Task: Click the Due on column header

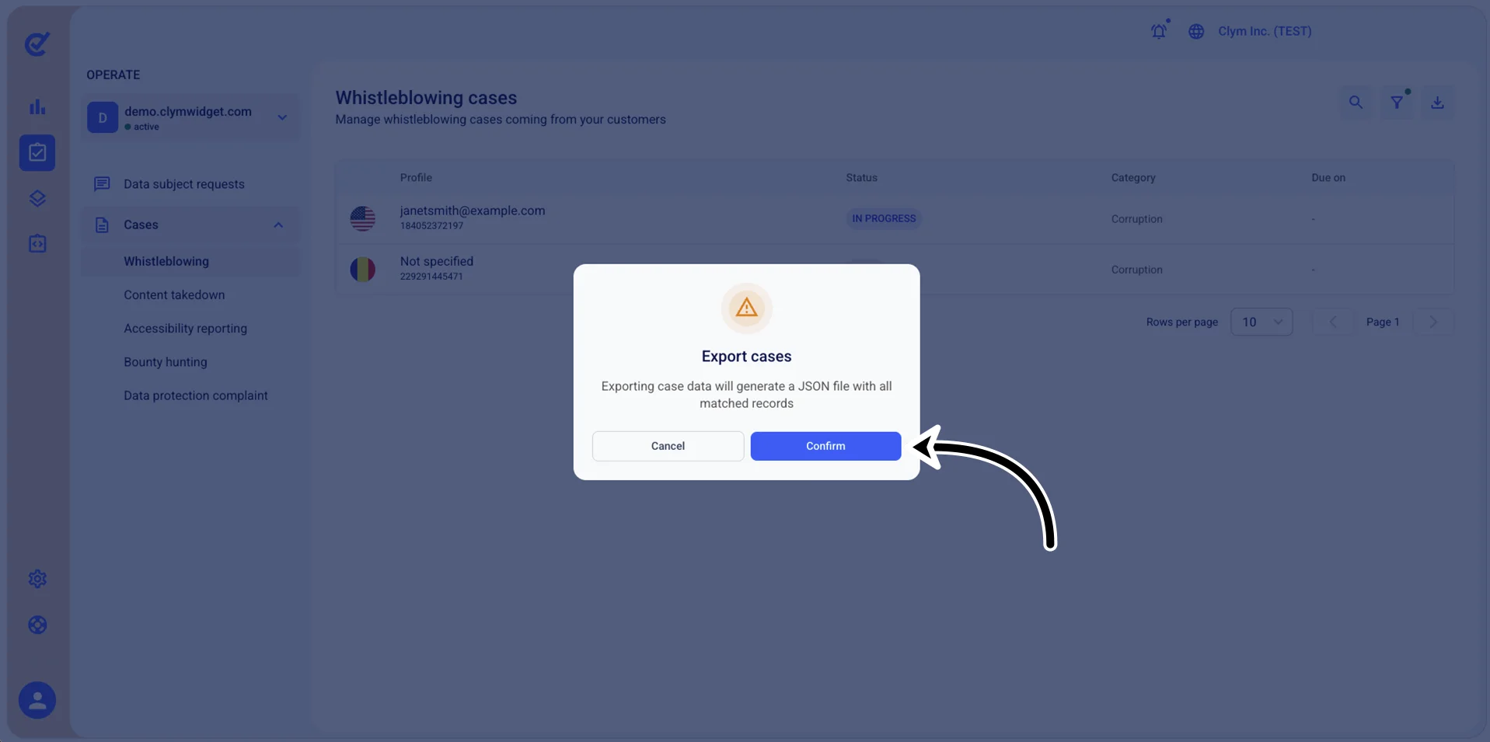Action: click(x=1328, y=177)
